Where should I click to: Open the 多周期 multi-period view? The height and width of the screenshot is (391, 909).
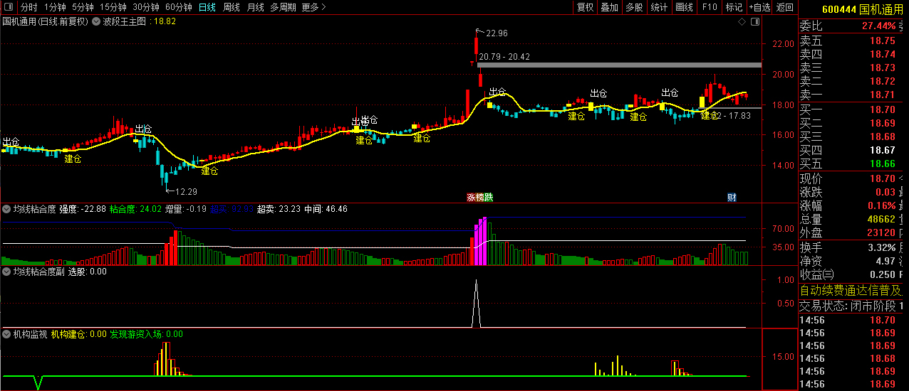click(x=284, y=7)
